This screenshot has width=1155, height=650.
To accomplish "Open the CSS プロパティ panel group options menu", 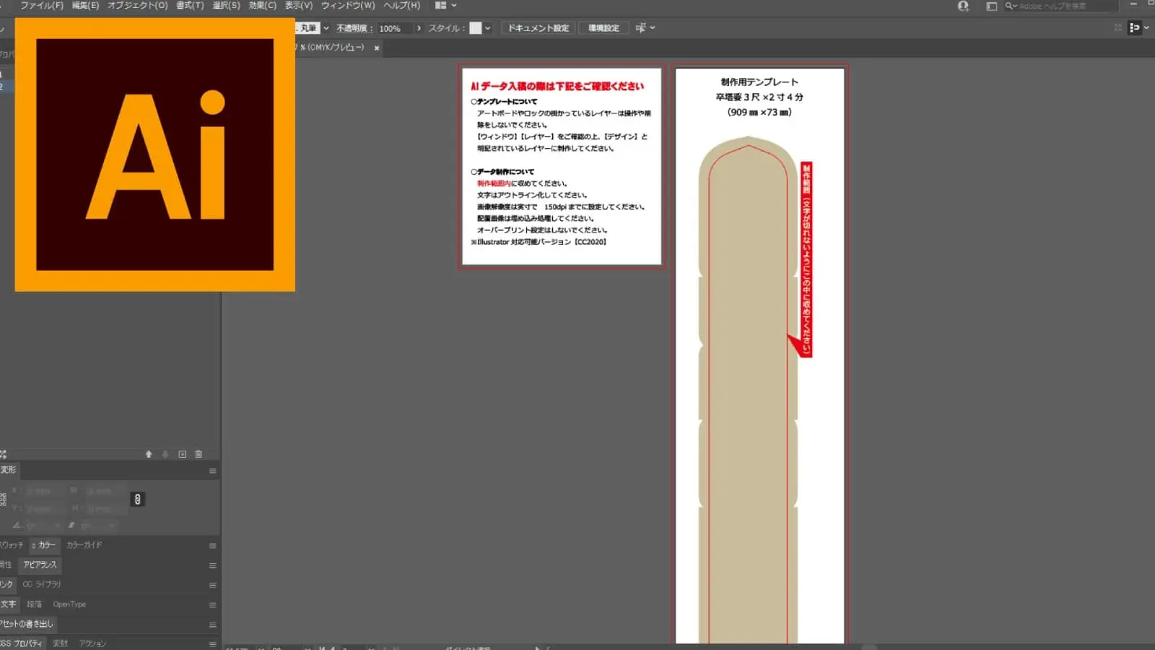I will (x=212, y=643).
